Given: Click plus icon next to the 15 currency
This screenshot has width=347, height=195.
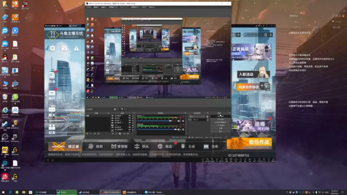Looking at the screenshot, I should (238, 35).
